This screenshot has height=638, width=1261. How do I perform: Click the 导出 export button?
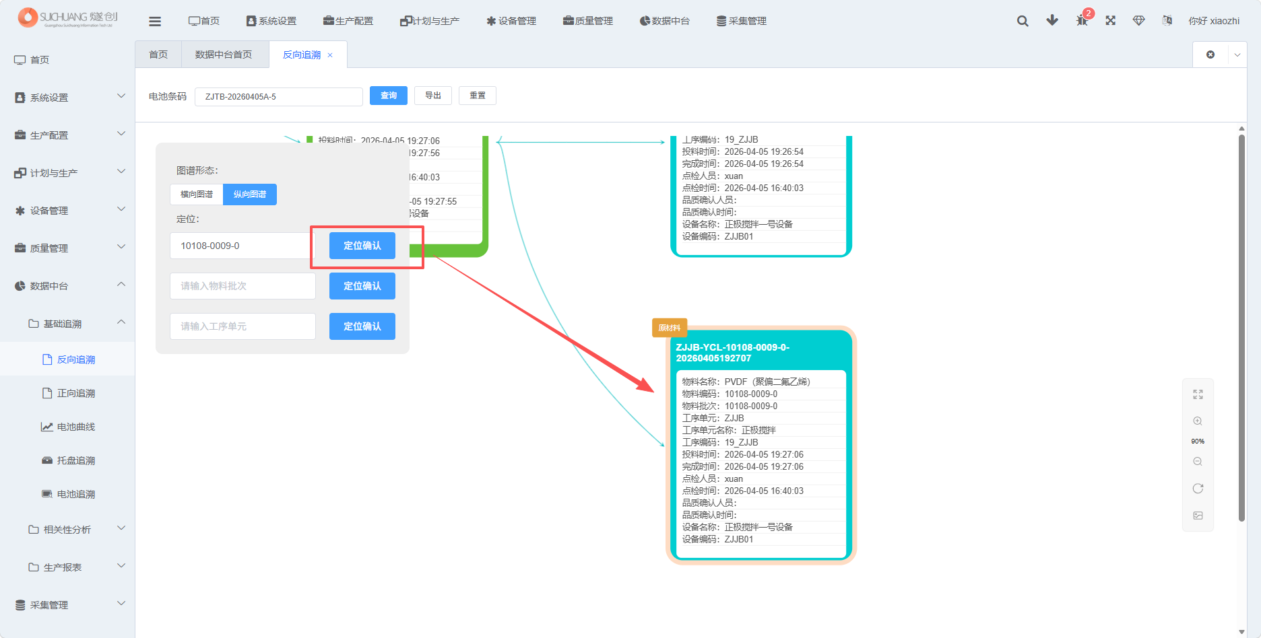pyautogui.click(x=433, y=96)
